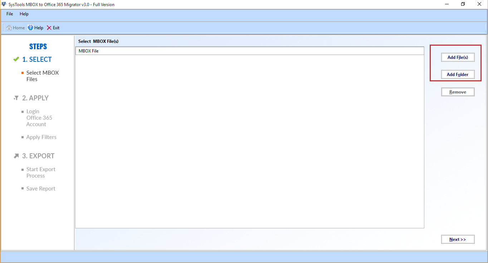Screen dimensions: 488x263
Task: Proceed with the Next >> button
Action: 458,239
